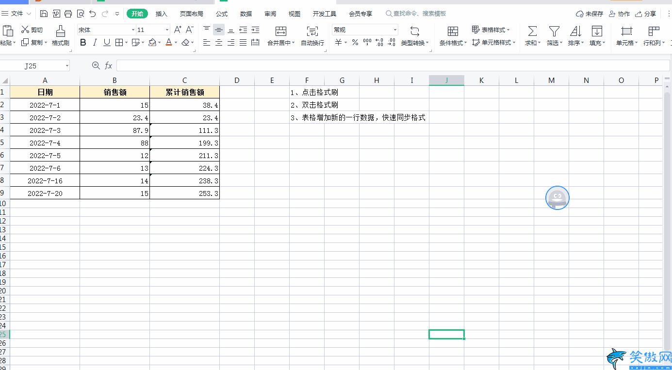Toggle Italic formatting
The height and width of the screenshot is (370, 672).
[x=95, y=43]
